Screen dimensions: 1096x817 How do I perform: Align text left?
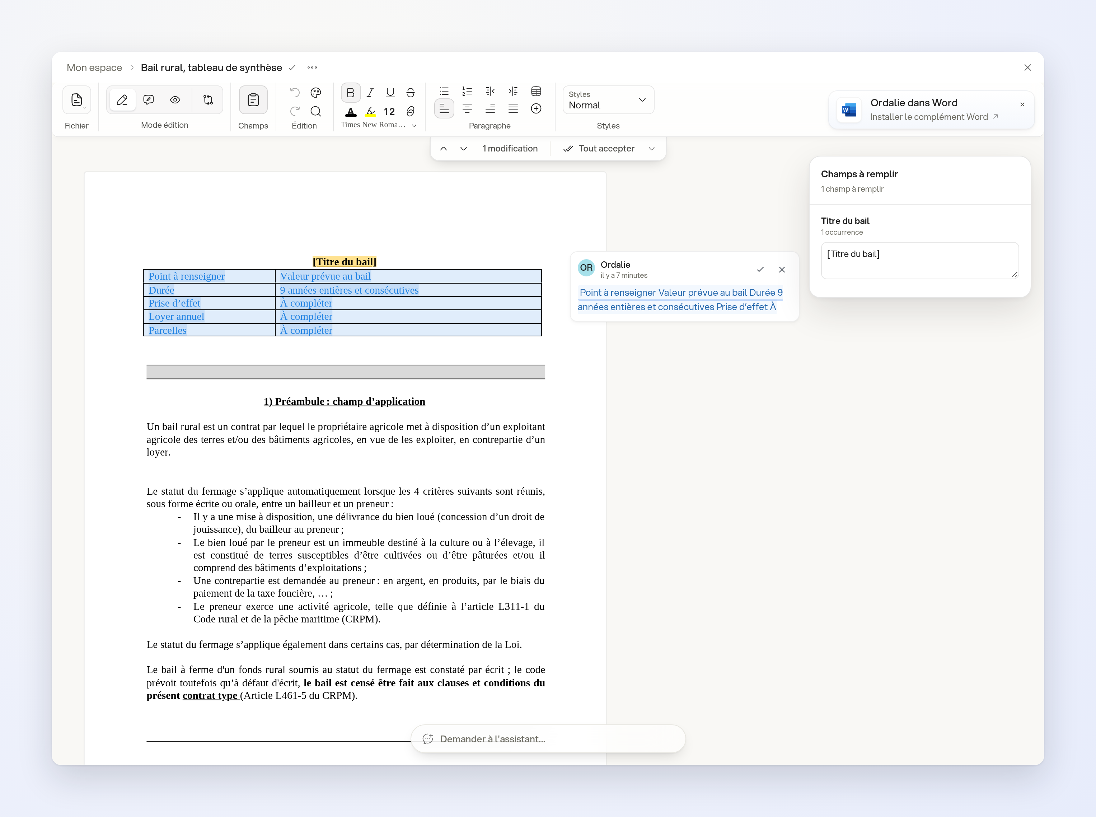444,108
